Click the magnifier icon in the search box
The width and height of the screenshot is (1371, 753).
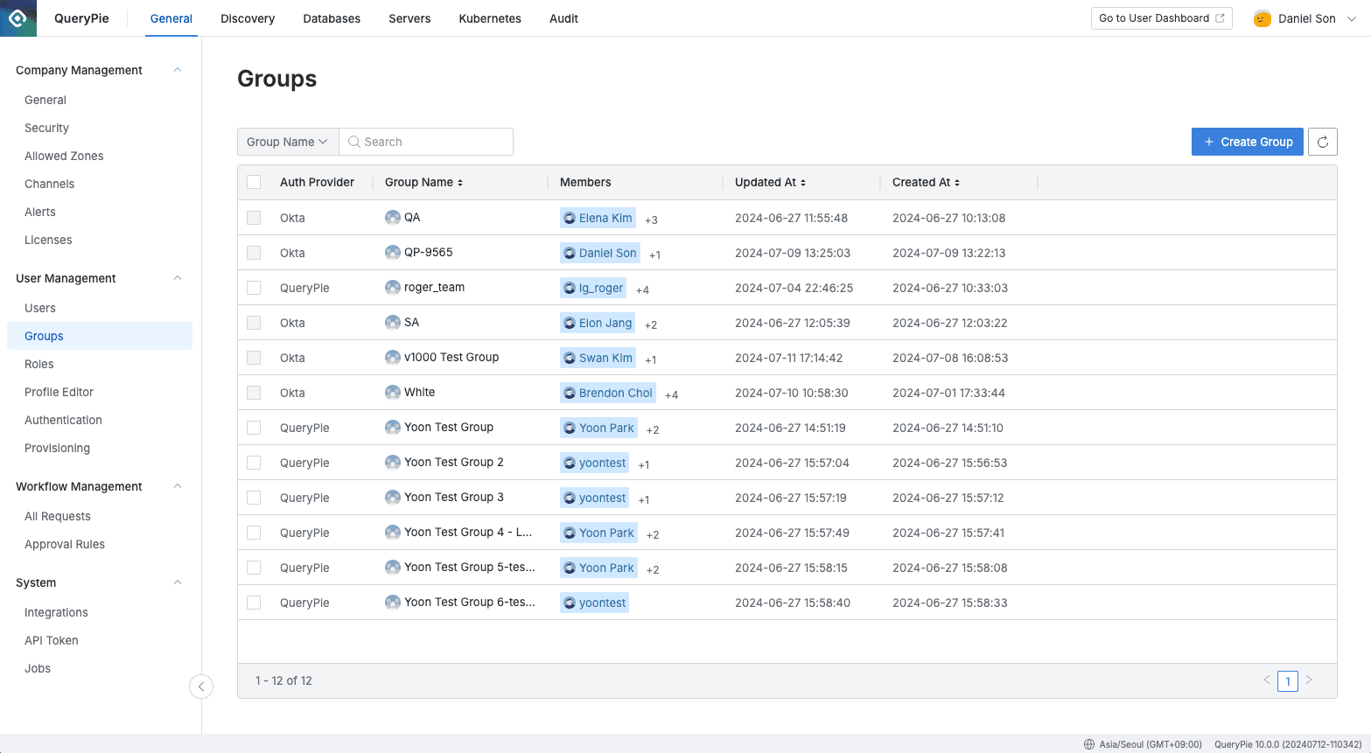pyautogui.click(x=353, y=142)
